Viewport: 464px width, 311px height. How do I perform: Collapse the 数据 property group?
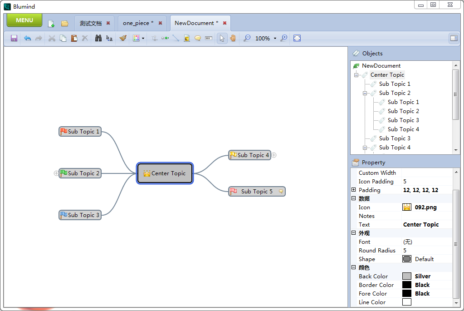(354, 198)
